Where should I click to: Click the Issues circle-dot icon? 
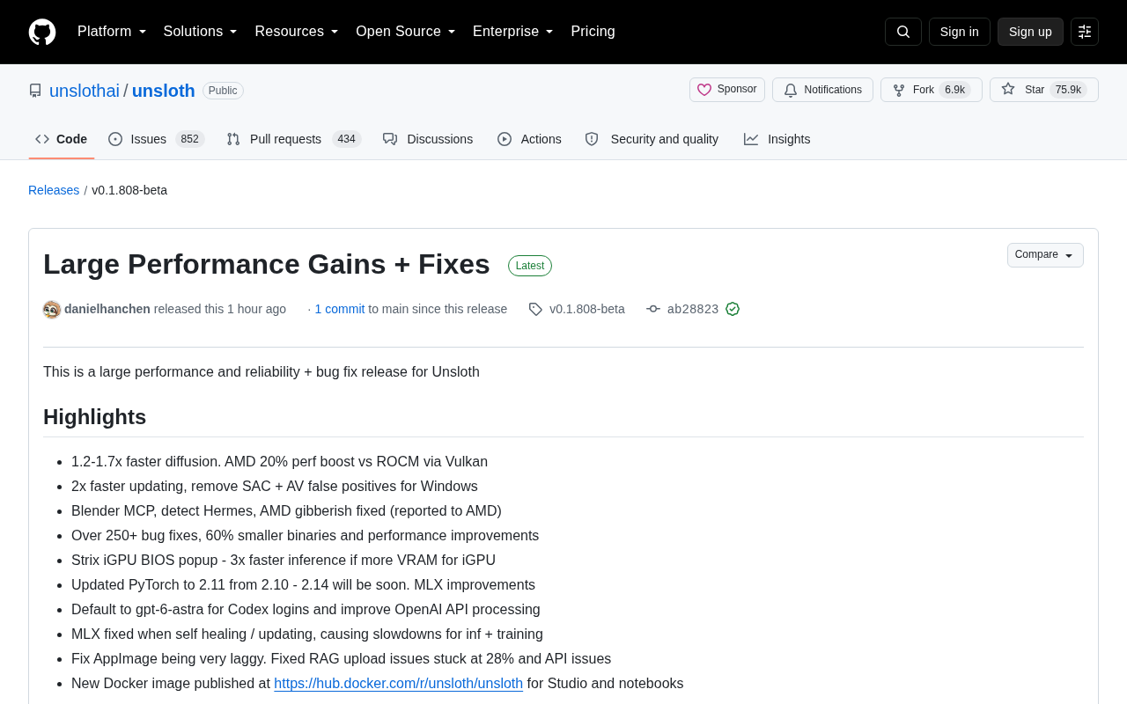(x=115, y=139)
